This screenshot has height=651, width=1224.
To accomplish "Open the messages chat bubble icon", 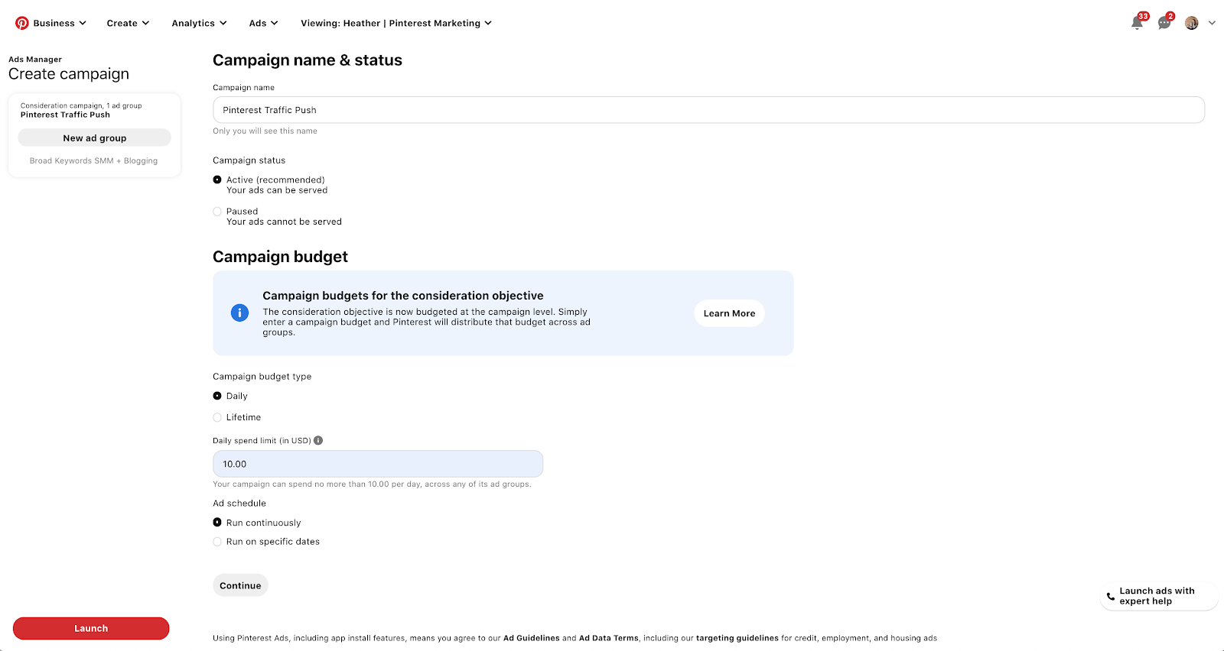I will pyautogui.click(x=1164, y=23).
